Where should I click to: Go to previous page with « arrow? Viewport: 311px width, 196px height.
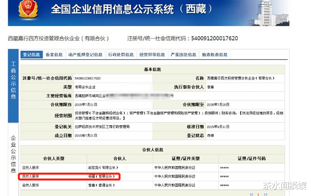point(252,195)
